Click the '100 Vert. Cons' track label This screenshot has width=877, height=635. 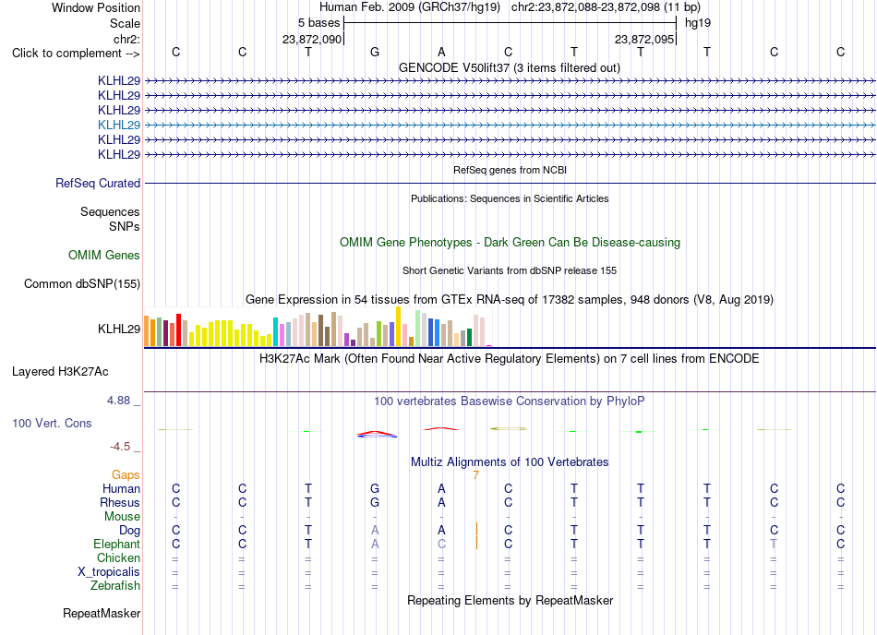coord(52,424)
